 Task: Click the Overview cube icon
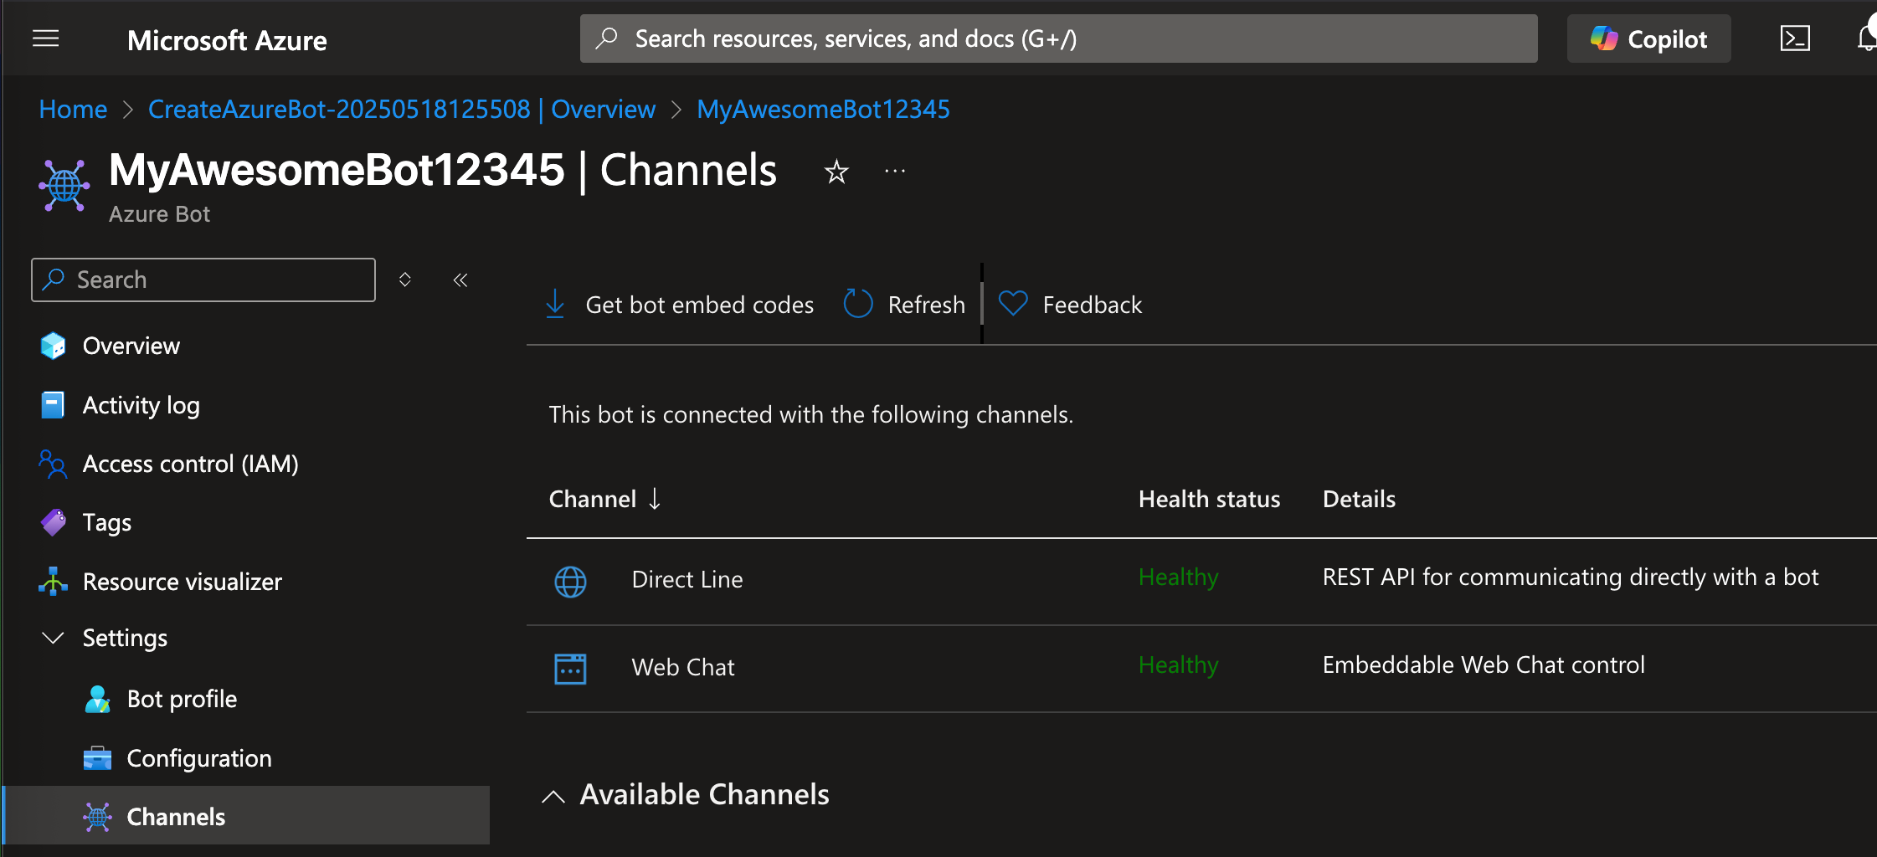[53, 346]
